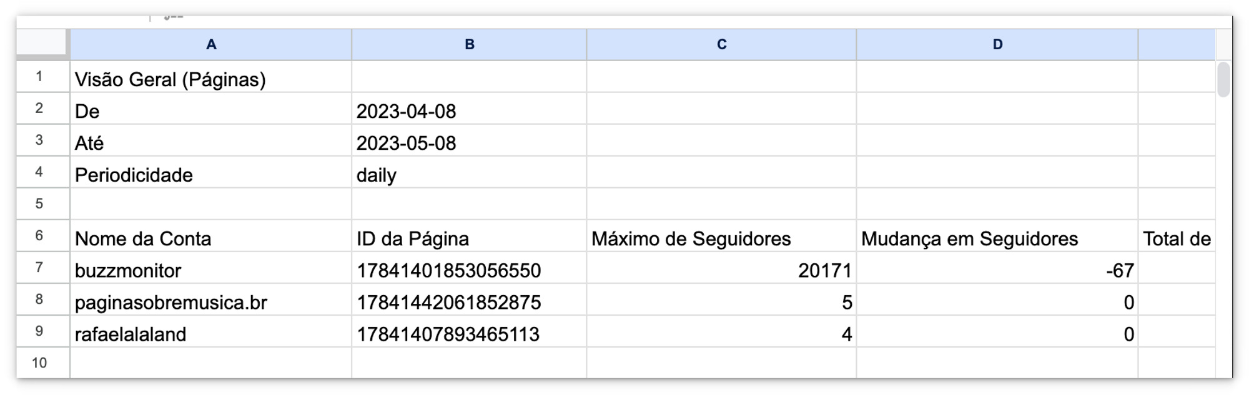The width and height of the screenshot is (1249, 395).
Task: Click the 'ID da Página' cell
Action: [x=469, y=239]
